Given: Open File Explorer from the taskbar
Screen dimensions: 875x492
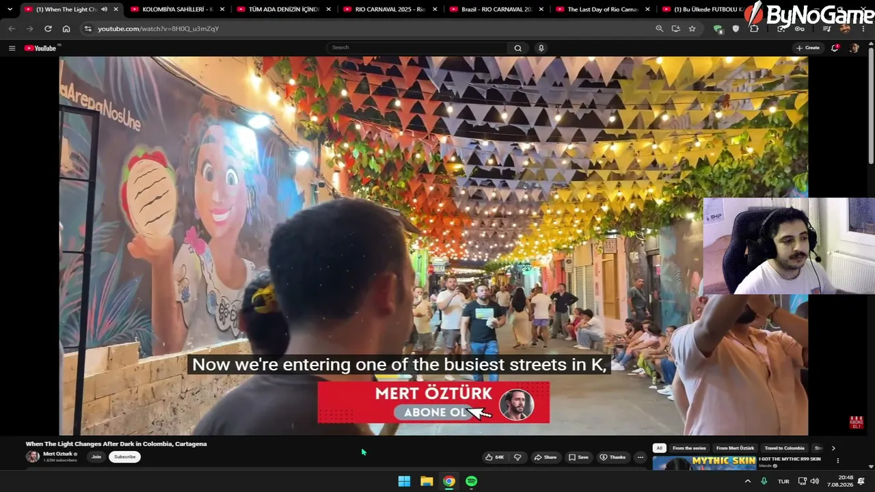Looking at the screenshot, I should click(427, 481).
